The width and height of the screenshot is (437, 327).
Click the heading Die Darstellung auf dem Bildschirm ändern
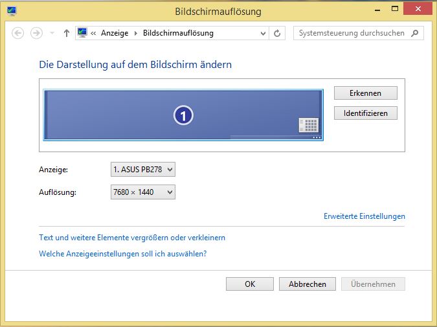pyautogui.click(x=135, y=65)
